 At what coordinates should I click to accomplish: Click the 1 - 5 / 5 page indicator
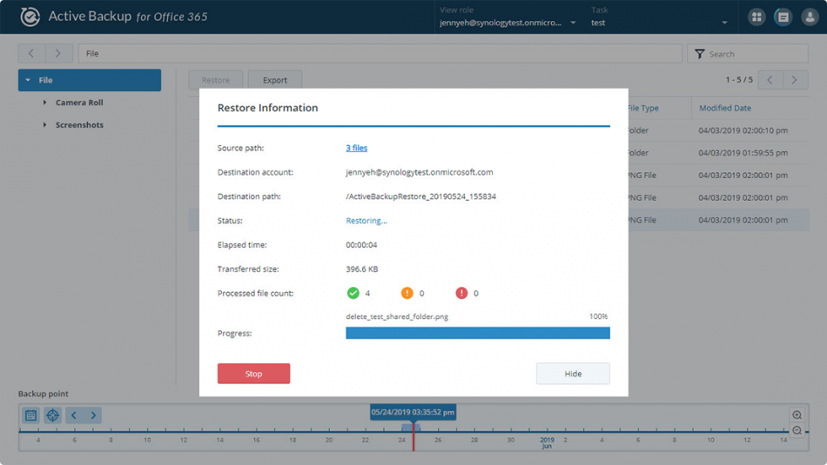pyautogui.click(x=739, y=79)
